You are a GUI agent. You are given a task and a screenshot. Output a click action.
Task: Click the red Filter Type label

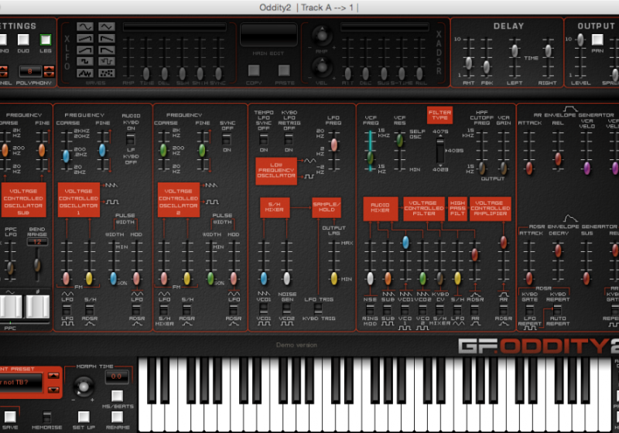[x=439, y=116]
